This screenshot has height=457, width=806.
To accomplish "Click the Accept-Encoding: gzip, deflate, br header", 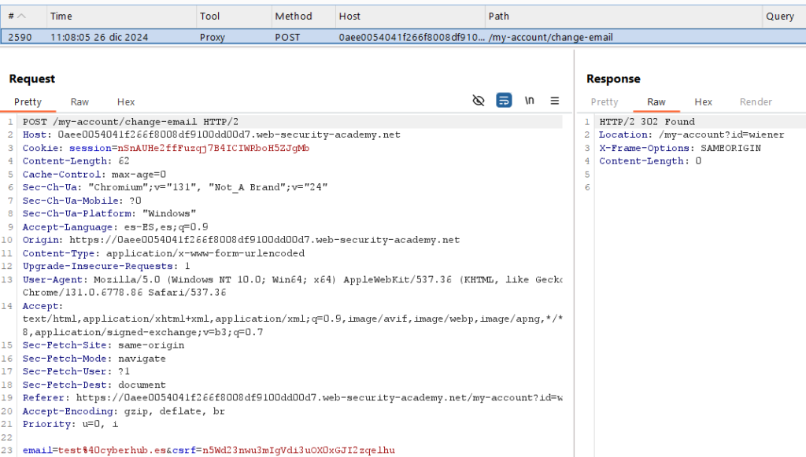I will pos(124,411).
